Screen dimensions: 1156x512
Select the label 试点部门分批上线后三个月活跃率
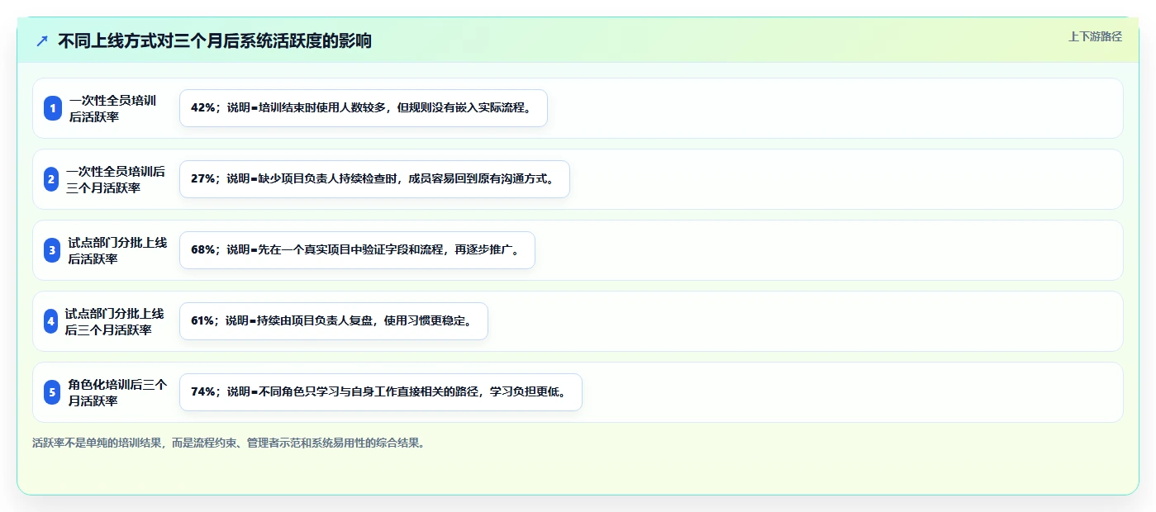click(x=114, y=321)
